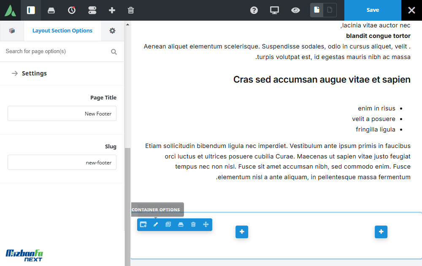The height and width of the screenshot is (266, 422).
Task: Click the text "lacinia vitae auctor nec"
Action: (376, 25)
